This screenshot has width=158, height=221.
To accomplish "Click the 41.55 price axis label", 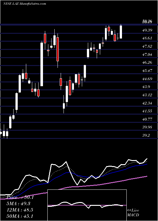I will [147, 111].
